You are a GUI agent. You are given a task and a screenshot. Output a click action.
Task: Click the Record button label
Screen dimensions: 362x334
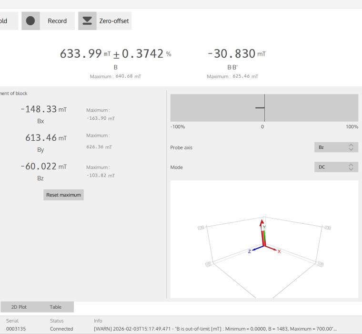pos(57,21)
